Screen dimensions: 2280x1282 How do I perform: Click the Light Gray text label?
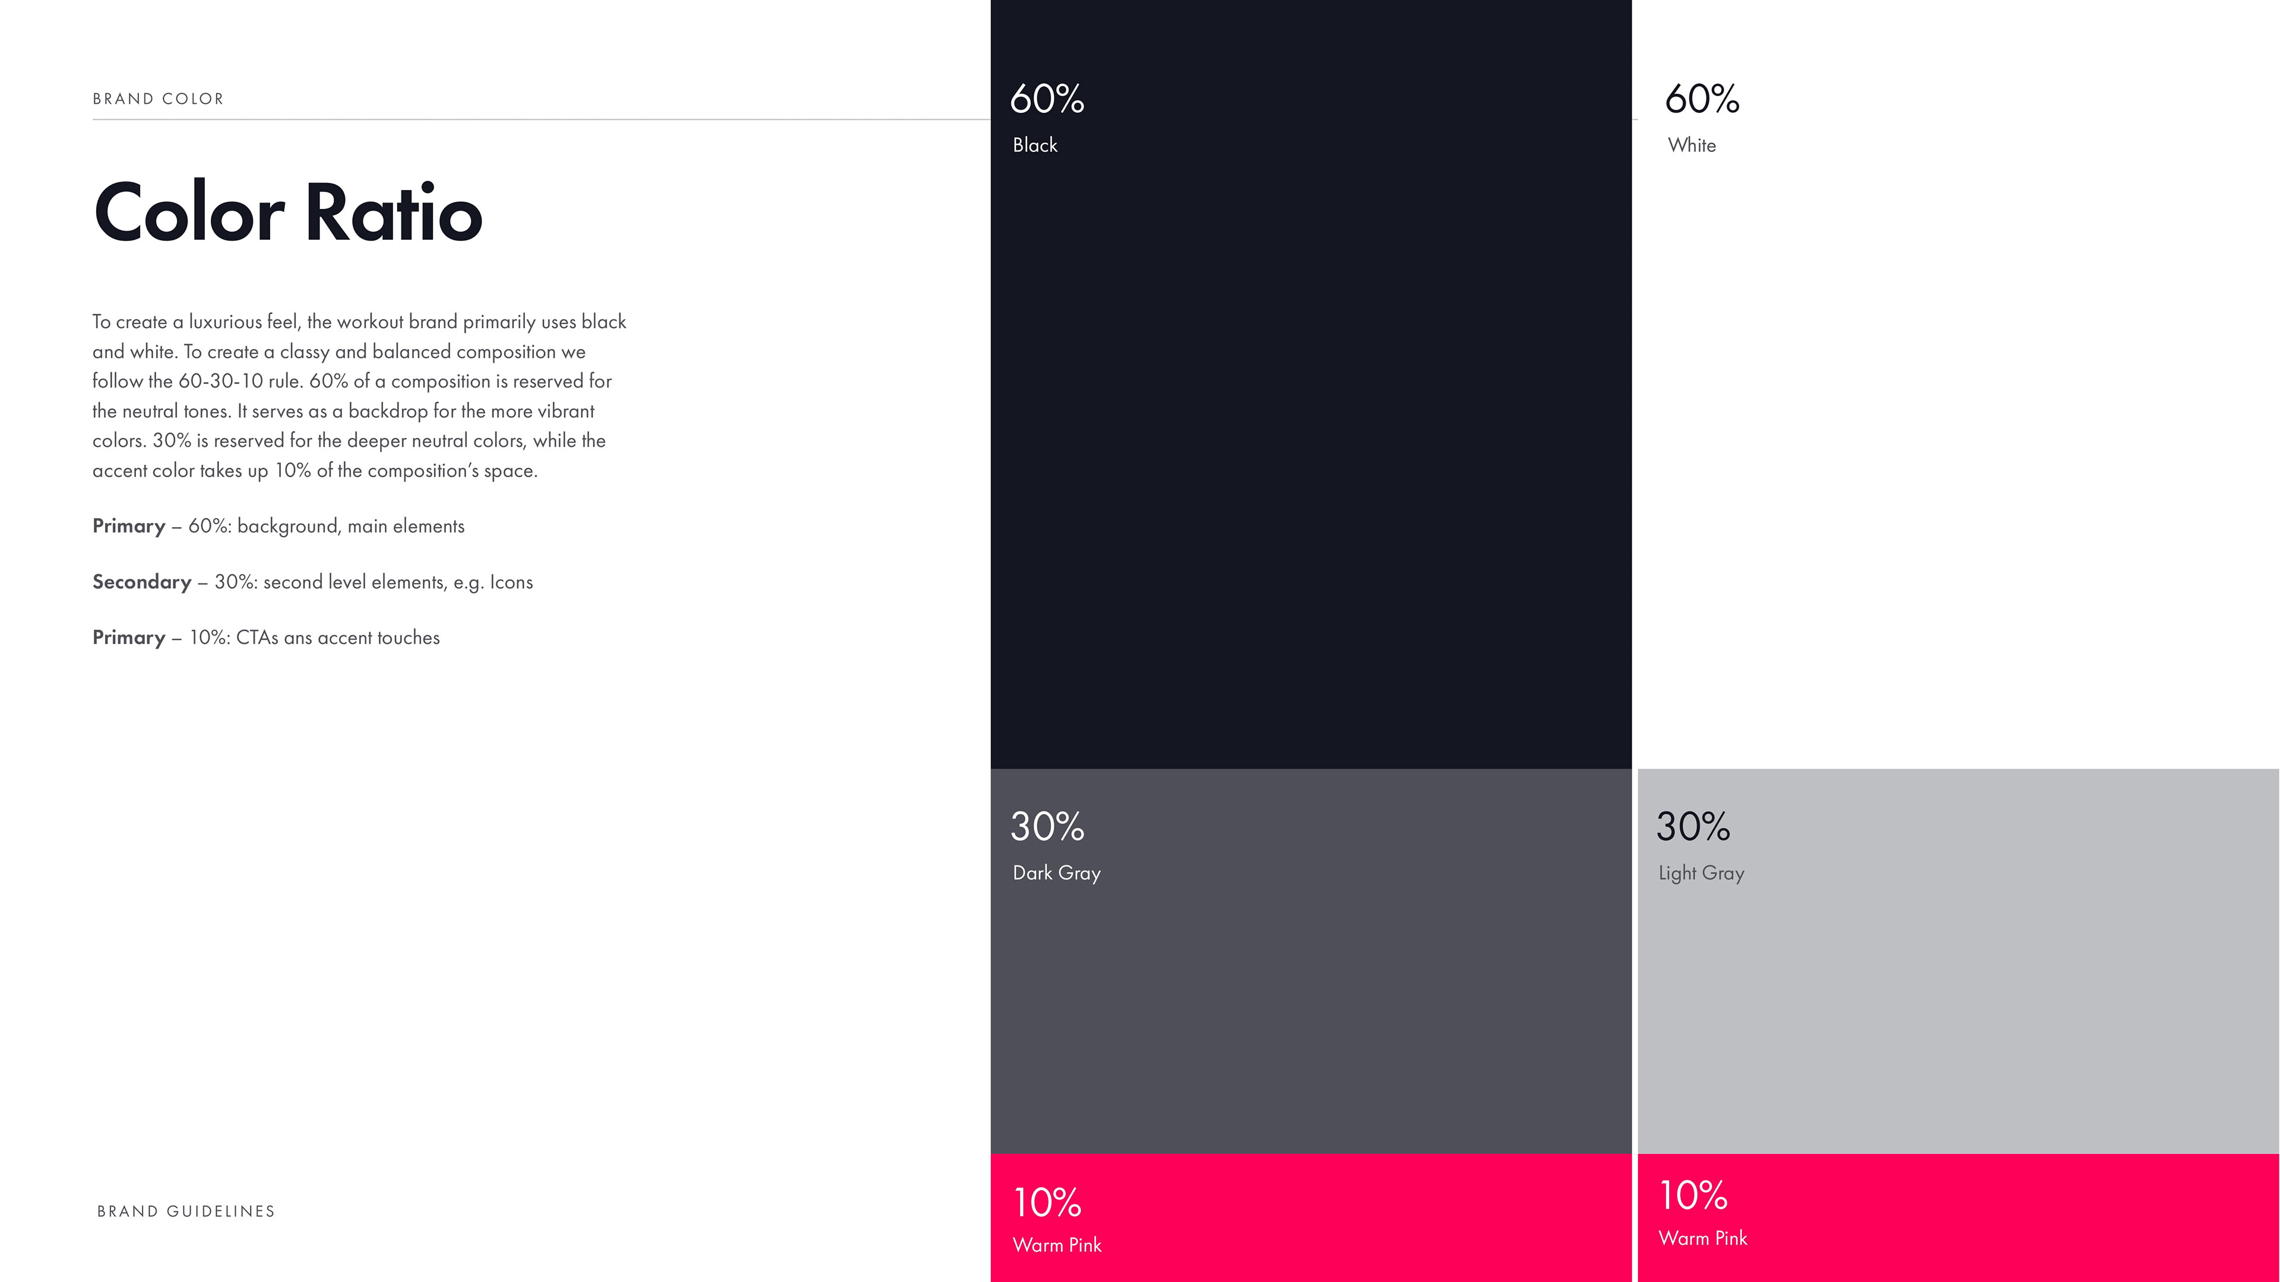tap(1701, 873)
